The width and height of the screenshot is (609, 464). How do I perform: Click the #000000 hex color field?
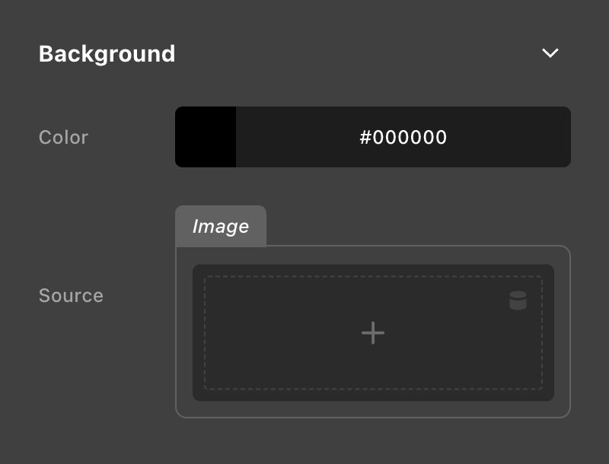click(x=403, y=137)
